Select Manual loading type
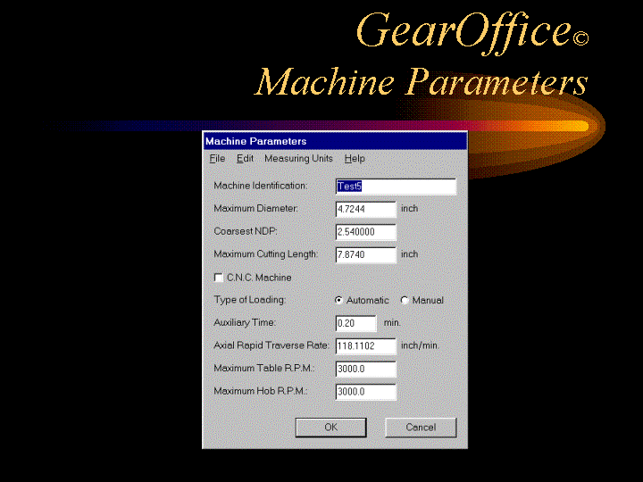The height and width of the screenshot is (482, 643). (405, 301)
